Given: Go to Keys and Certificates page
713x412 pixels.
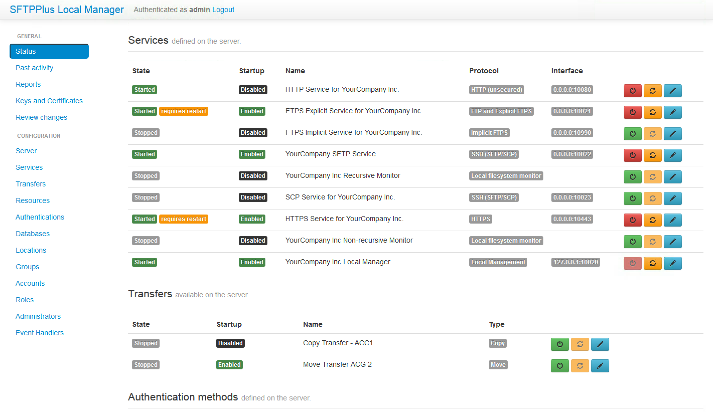Looking at the screenshot, I should [49, 101].
